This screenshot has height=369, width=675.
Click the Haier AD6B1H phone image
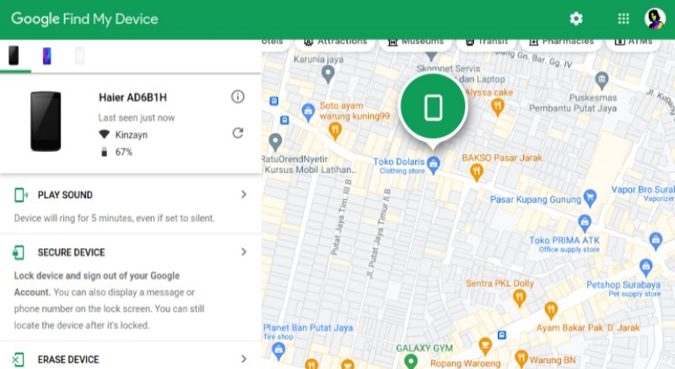click(x=46, y=121)
